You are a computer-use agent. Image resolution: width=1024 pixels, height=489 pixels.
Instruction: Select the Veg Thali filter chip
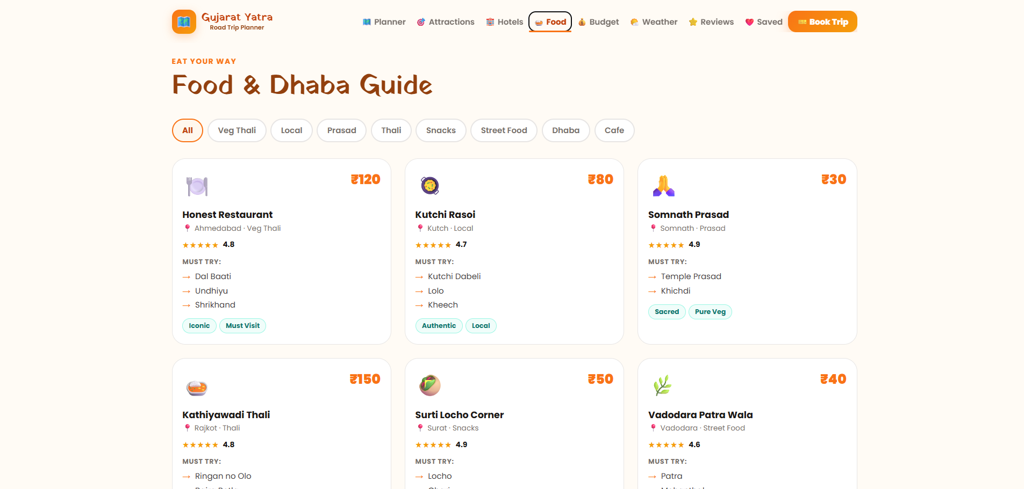coord(237,130)
